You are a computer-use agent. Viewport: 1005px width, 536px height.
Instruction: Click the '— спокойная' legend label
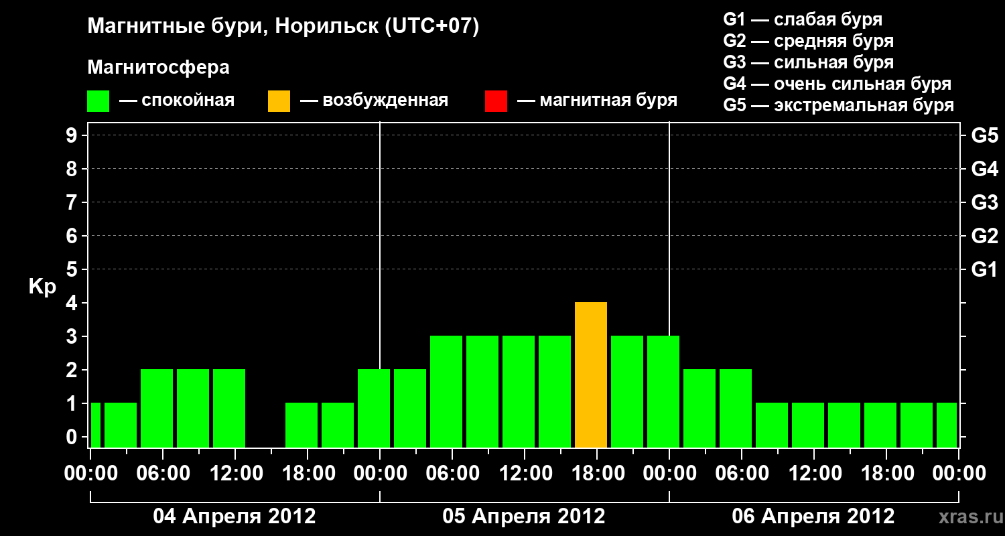pyautogui.click(x=176, y=100)
